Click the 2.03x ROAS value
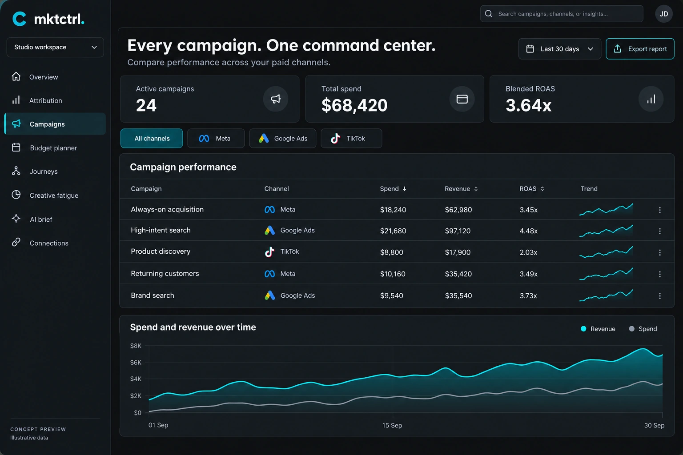 point(528,252)
